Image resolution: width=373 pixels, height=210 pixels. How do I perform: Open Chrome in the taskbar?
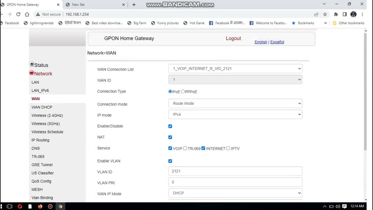pos(60,206)
